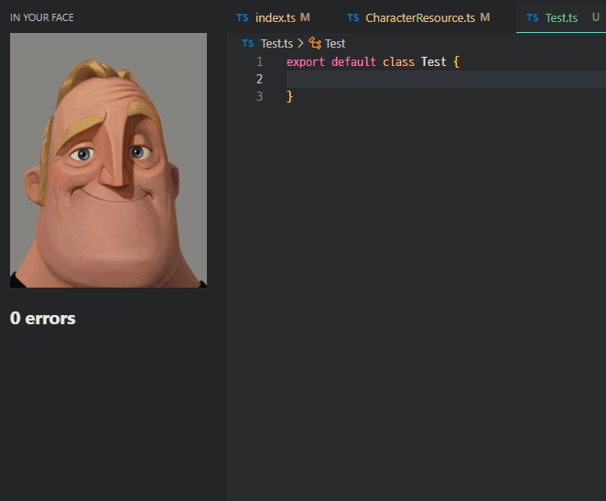The width and height of the screenshot is (606, 501).
Task: Click the class name 'Test' in code
Action: [x=434, y=62]
